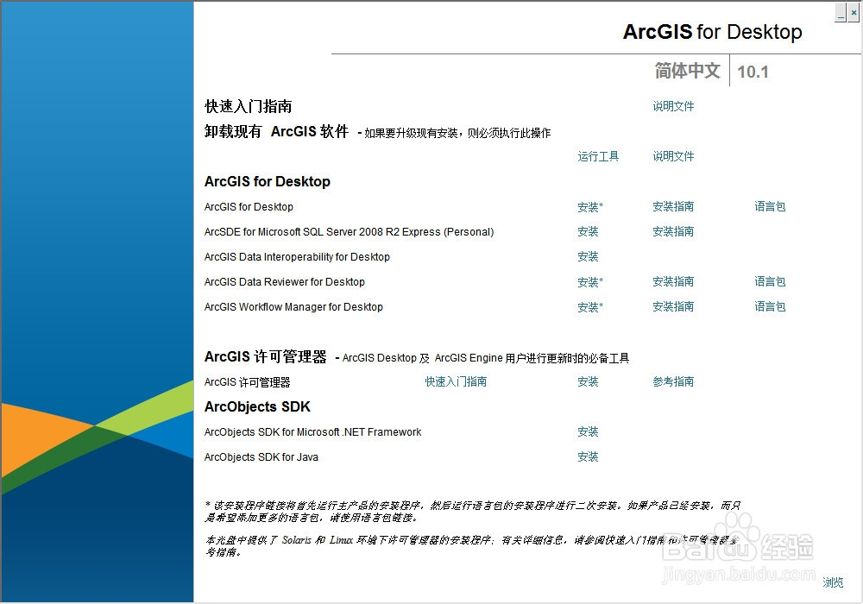The image size is (863, 604).
Task: Open 参考指南 for ArcGIS 许可管理器
Action: pos(673,381)
